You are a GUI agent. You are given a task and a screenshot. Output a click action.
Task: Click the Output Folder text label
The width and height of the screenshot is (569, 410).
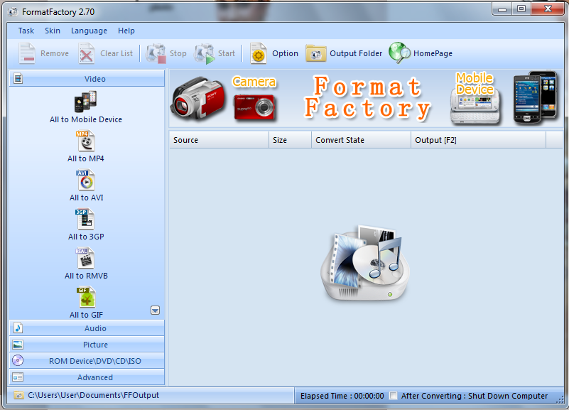[356, 53]
